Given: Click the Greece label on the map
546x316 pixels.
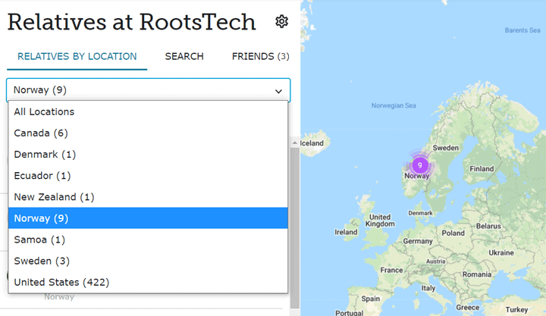Looking at the screenshot, I should click(x=468, y=308).
